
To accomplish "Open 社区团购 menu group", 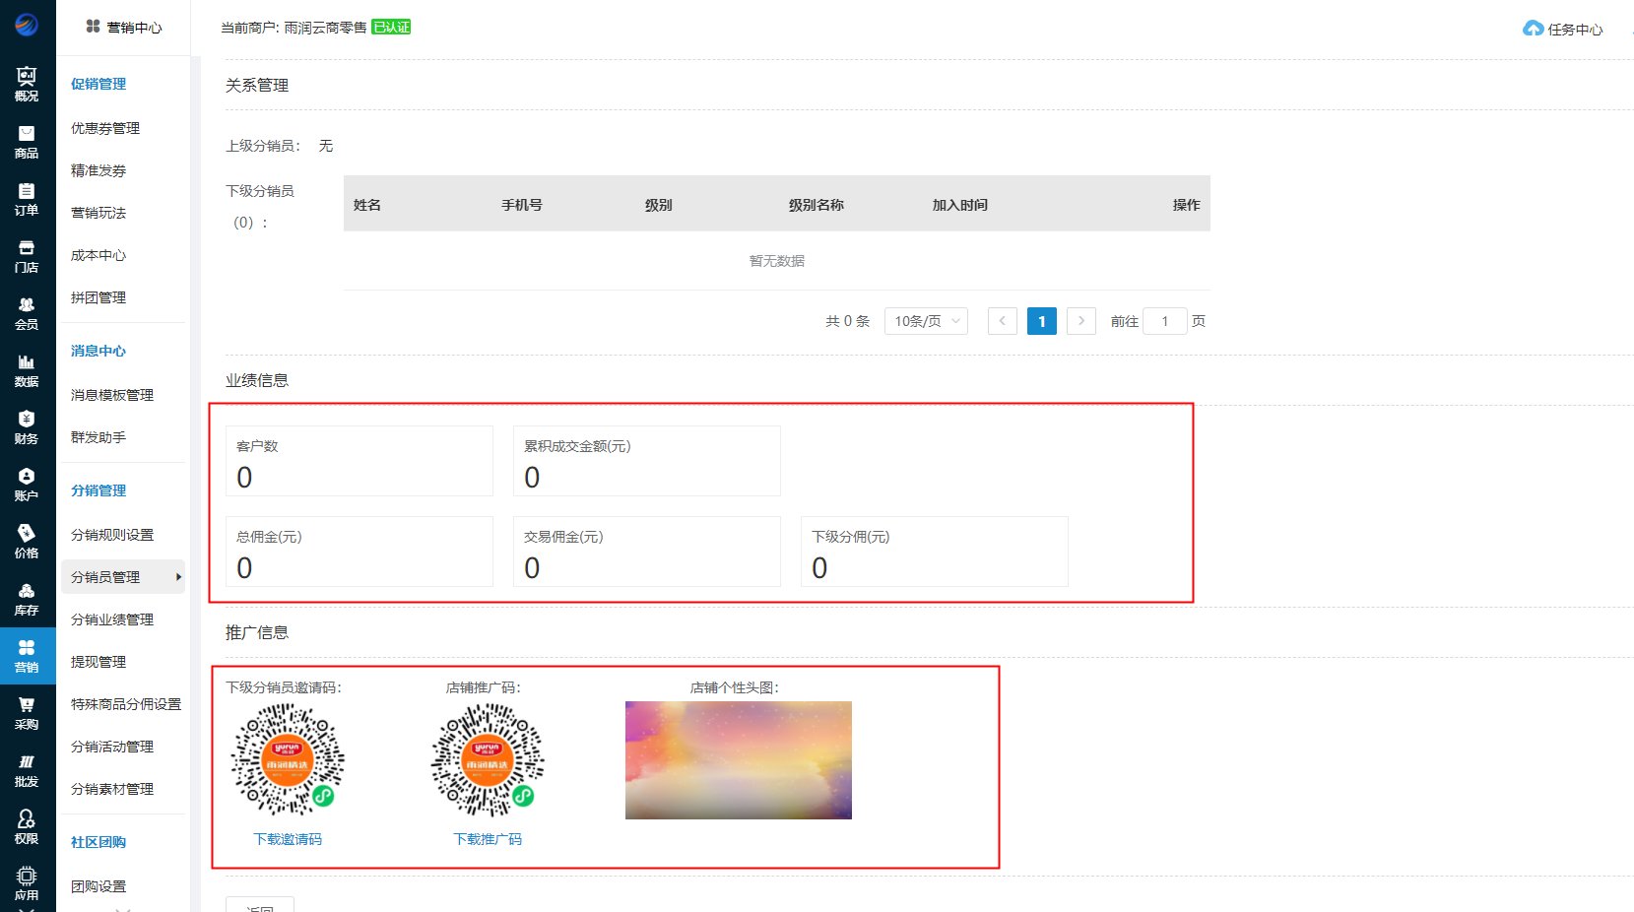I will (x=98, y=842).
